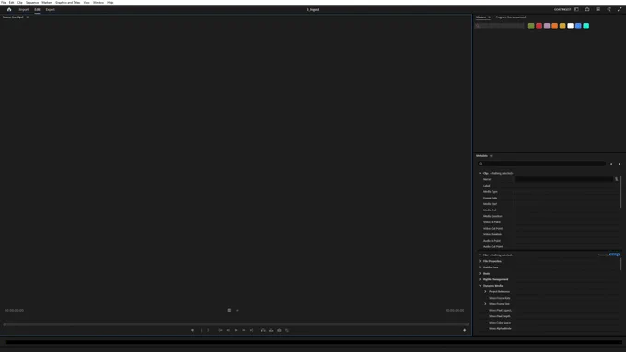Viewport: 626px width, 352px height.
Task: Go to the Home screen icon
Action: (9, 9)
